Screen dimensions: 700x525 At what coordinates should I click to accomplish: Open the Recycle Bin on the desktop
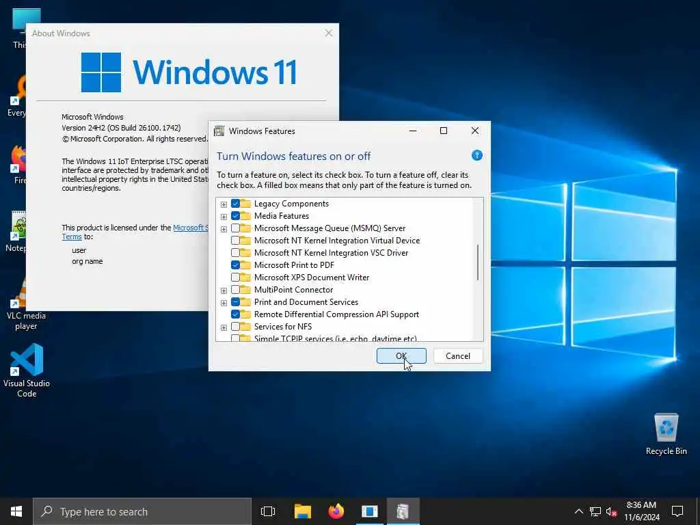click(x=666, y=434)
